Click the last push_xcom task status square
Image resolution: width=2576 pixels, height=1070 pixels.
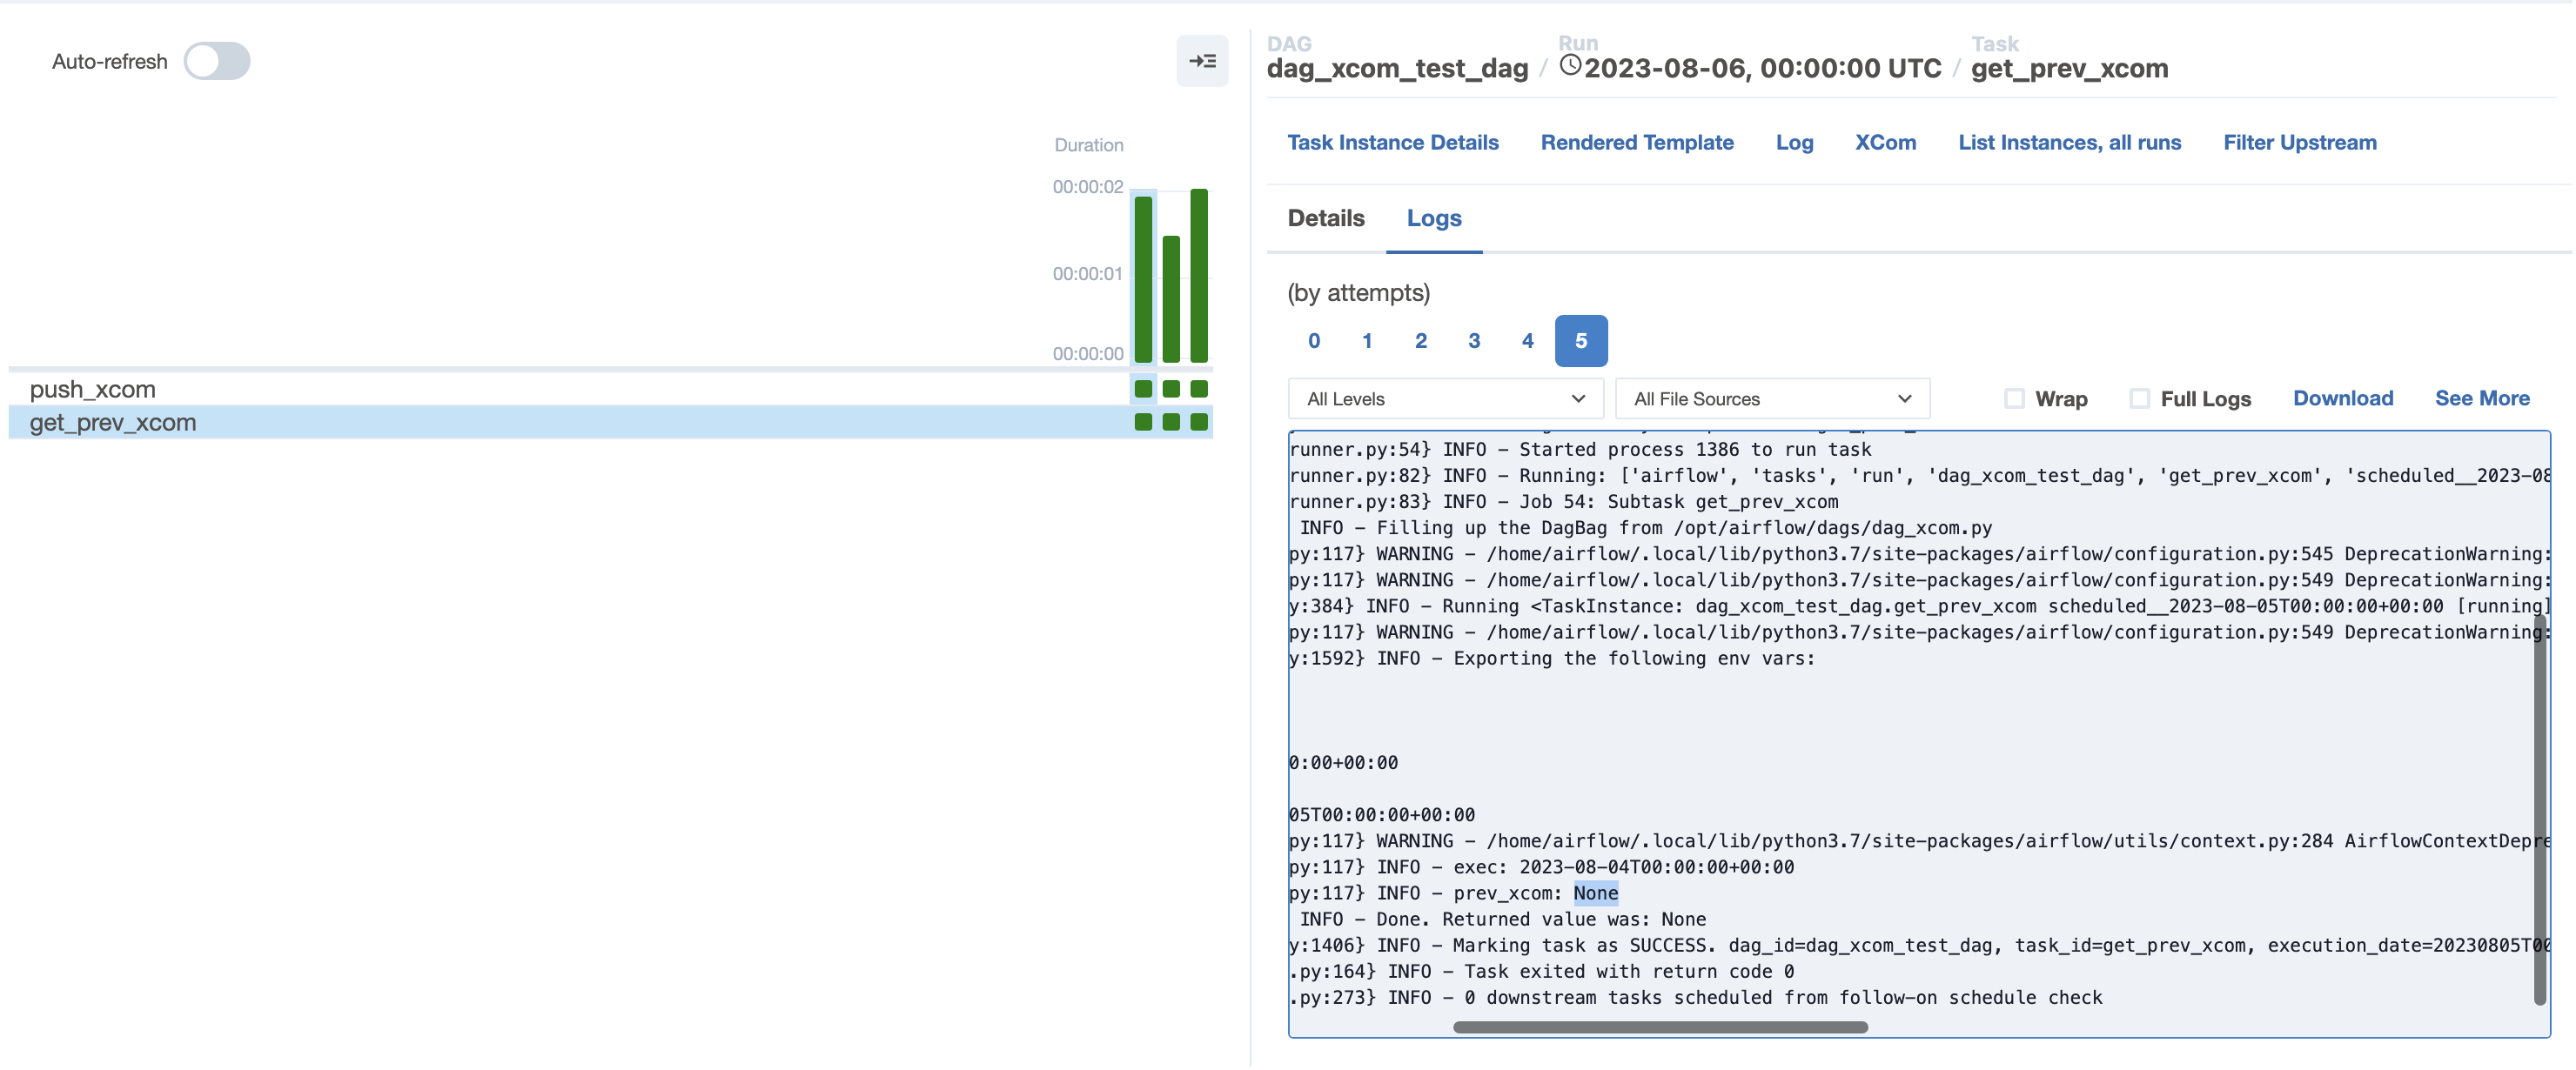(1199, 389)
